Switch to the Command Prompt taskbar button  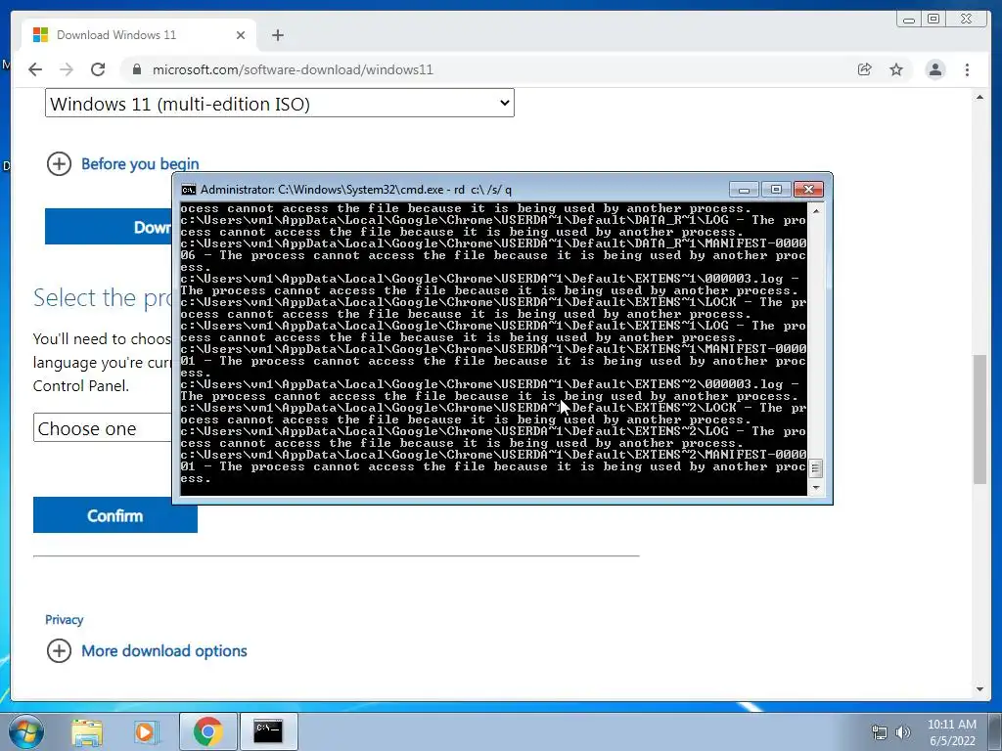(x=268, y=731)
